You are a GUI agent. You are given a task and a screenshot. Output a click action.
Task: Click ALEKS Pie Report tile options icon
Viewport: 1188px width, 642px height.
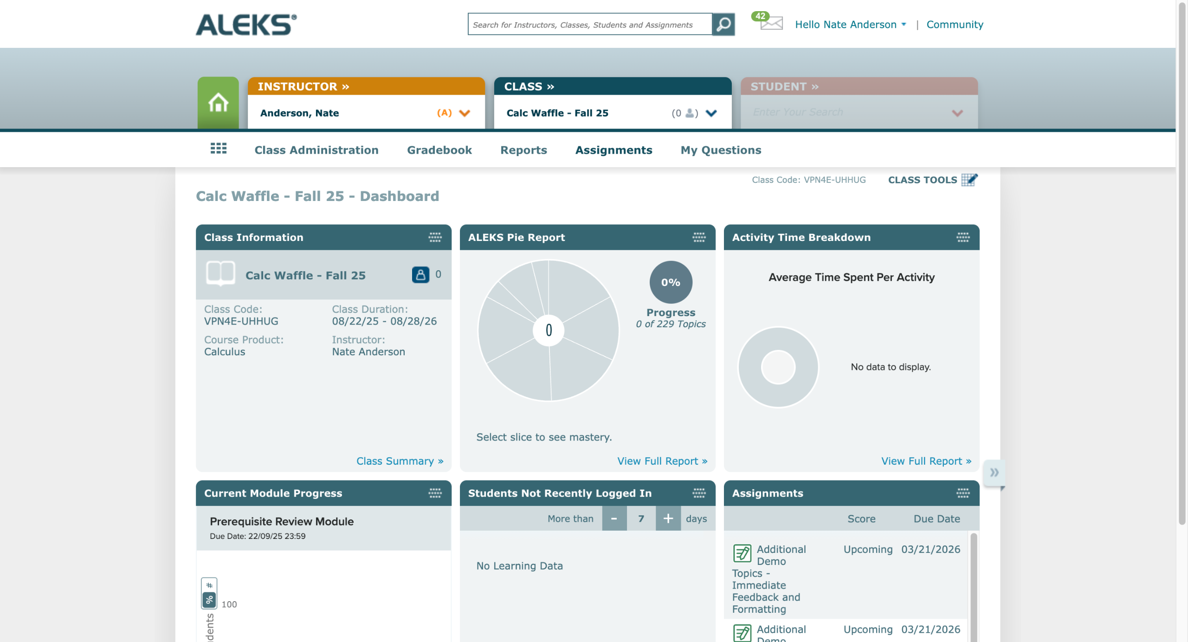pyautogui.click(x=699, y=237)
